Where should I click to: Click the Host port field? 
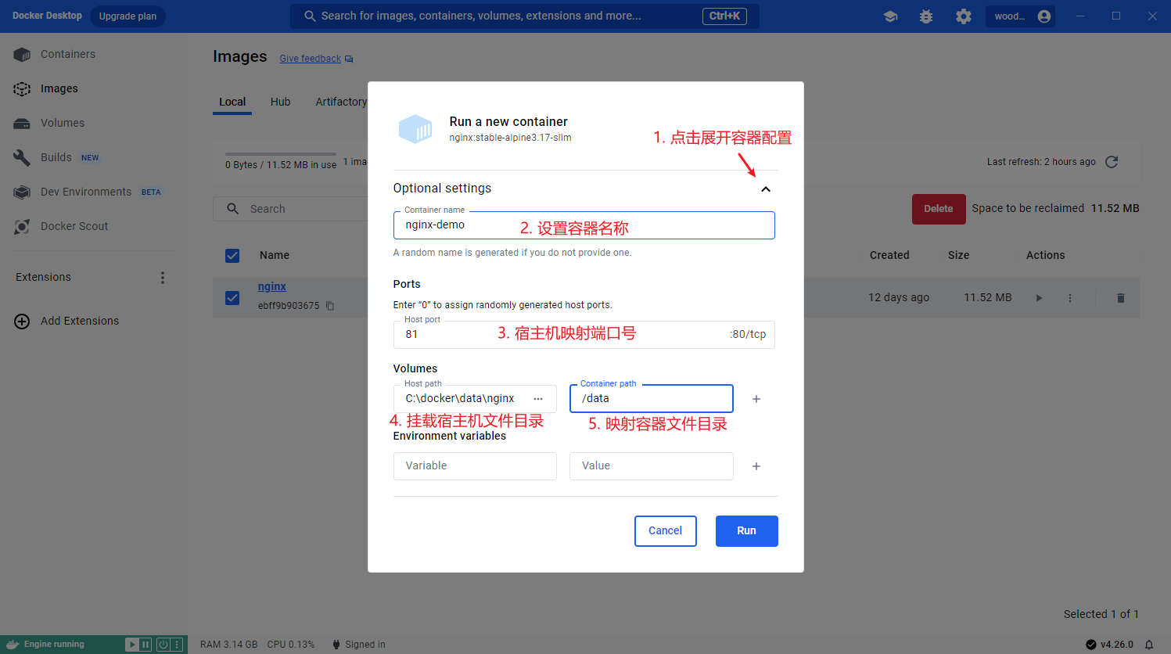pos(584,335)
